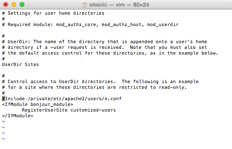Click the green zoom window button

22,4
